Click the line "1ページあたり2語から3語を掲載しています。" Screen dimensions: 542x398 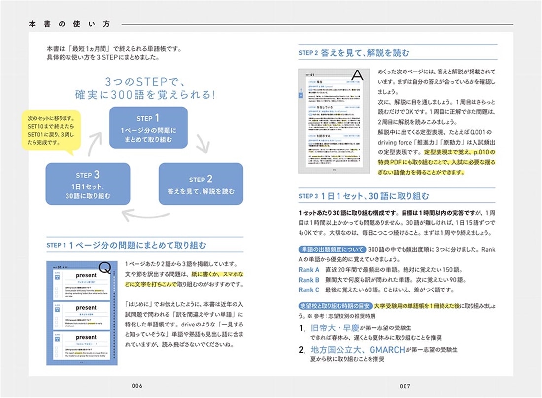click(181, 264)
